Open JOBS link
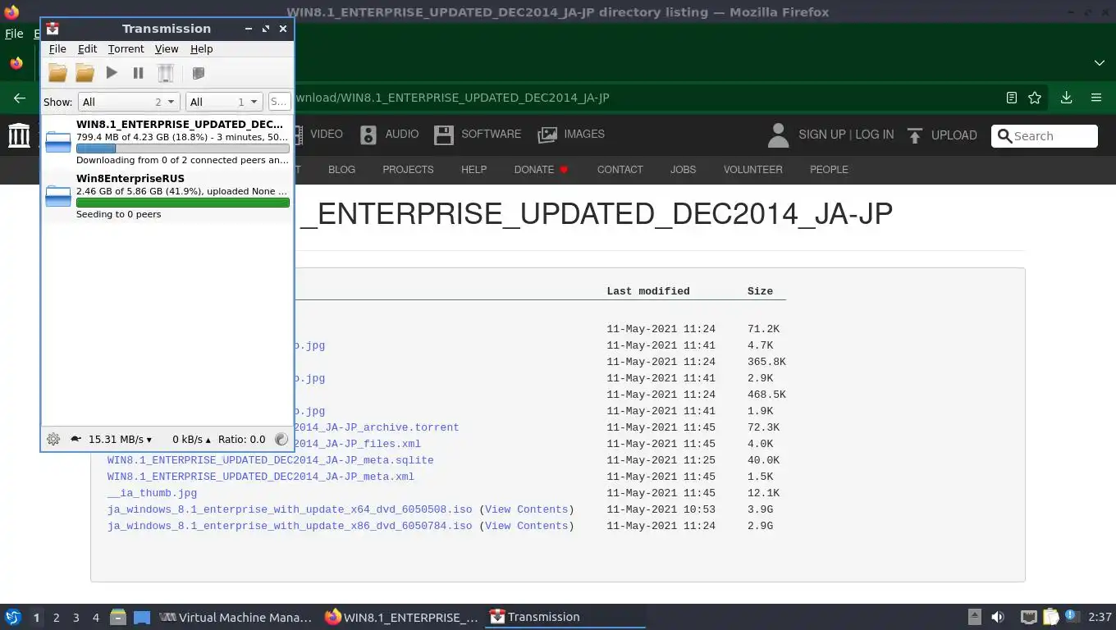1116x630 pixels. [683, 170]
